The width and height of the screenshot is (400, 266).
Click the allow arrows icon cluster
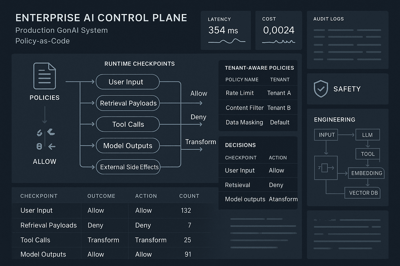[46, 139]
